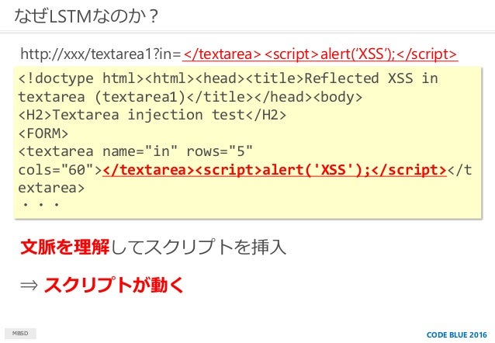
Task: Click the http://xxx/textarea1?in= URL text
Action: pyautogui.click(x=100, y=54)
